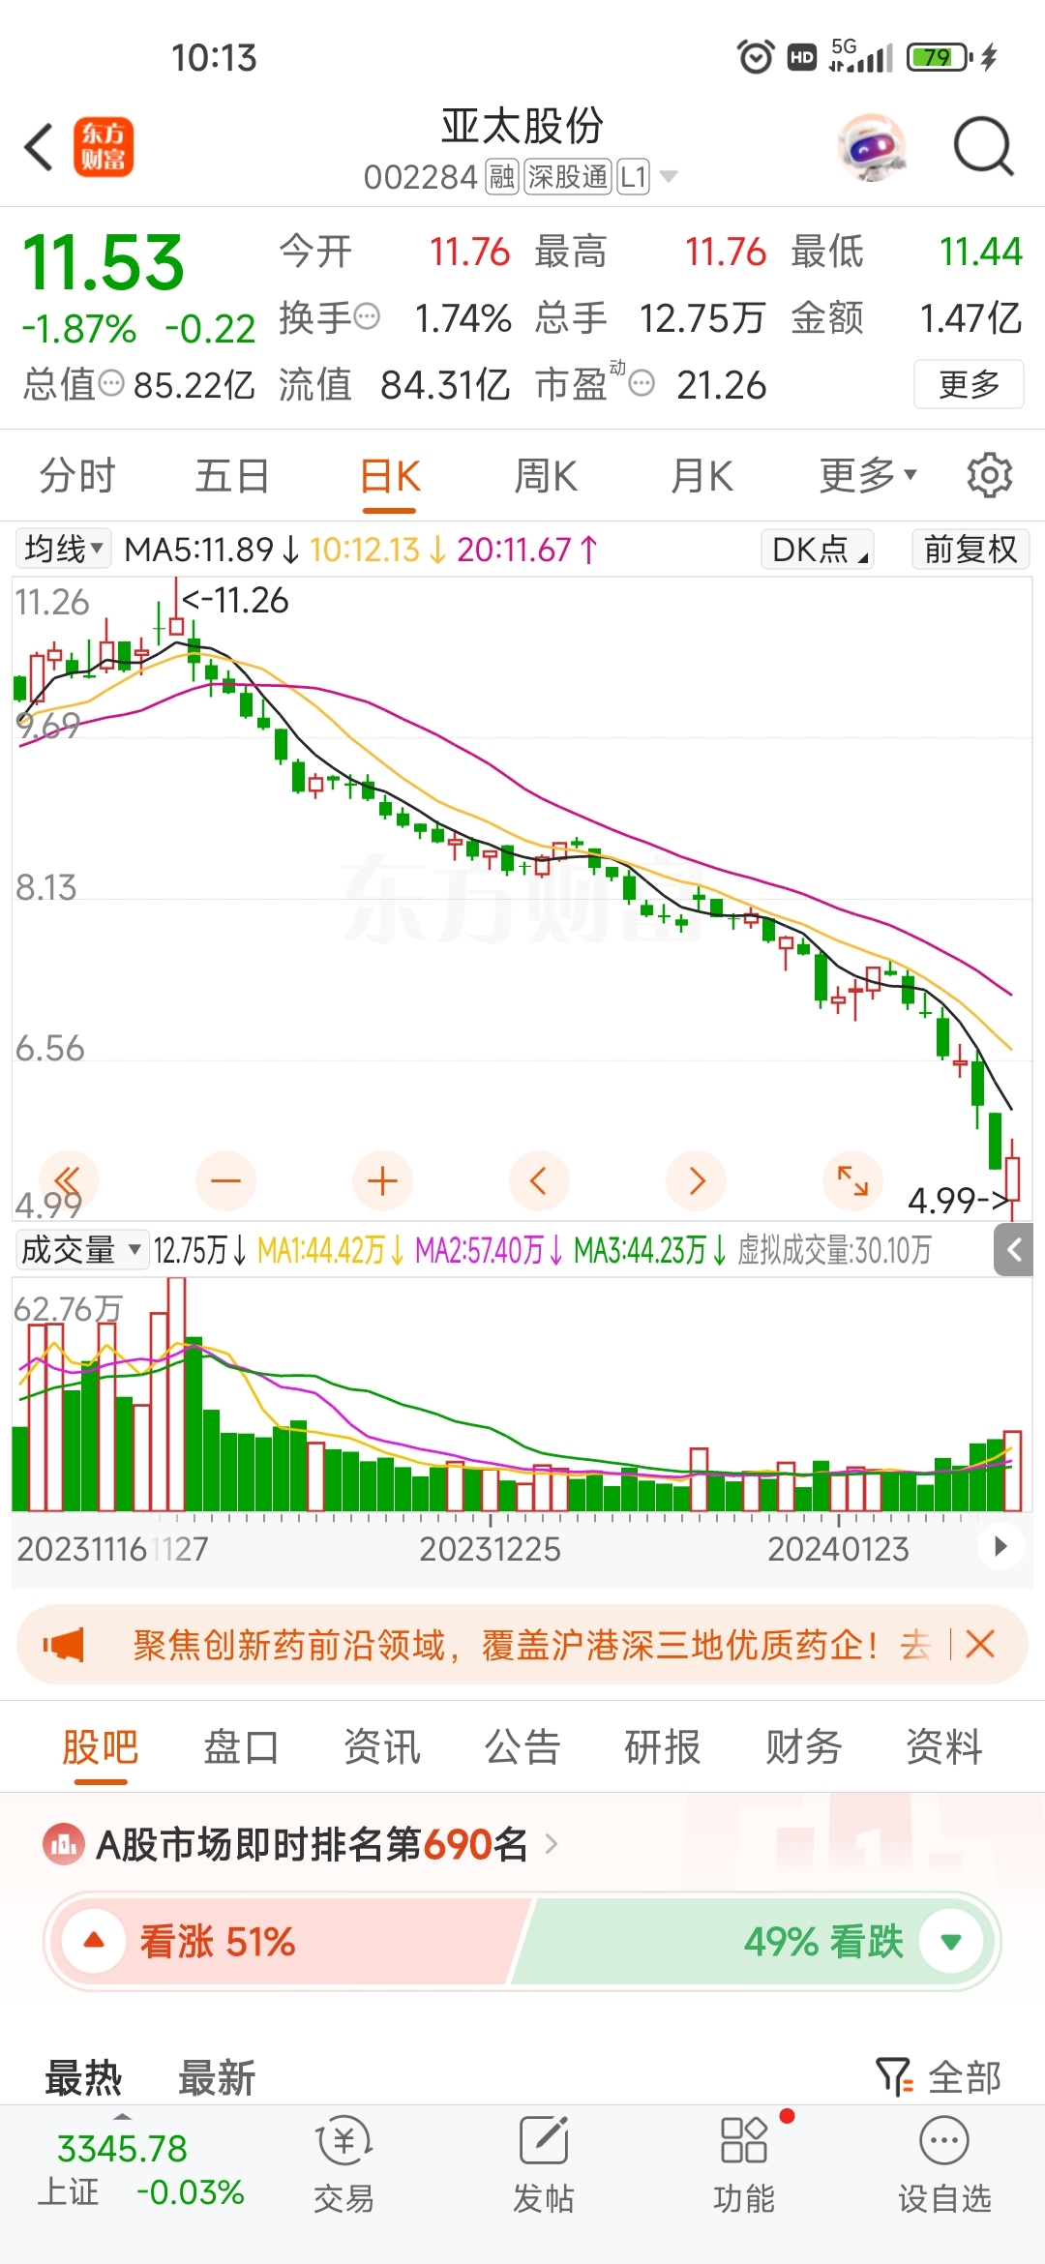Tap the L1 level tag
This screenshot has width=1045, height=2264.
click(634, 177)
